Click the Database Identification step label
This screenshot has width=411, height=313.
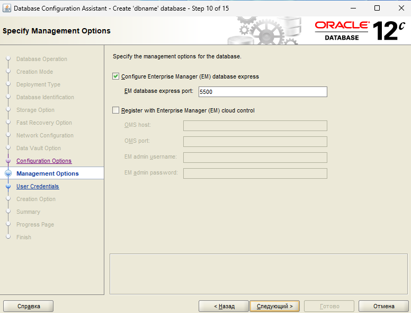(x=45, y=97)
